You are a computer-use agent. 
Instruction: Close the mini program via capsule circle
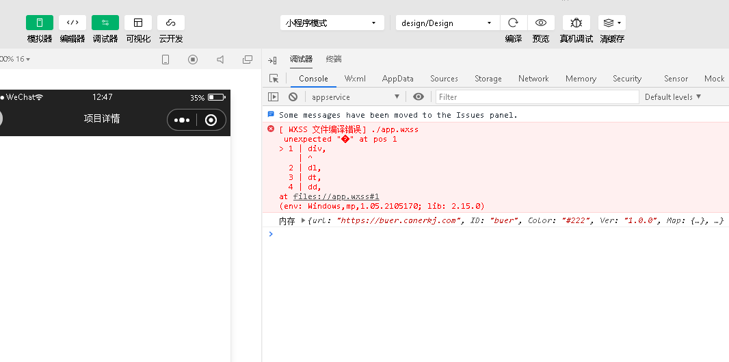point(211,120)
